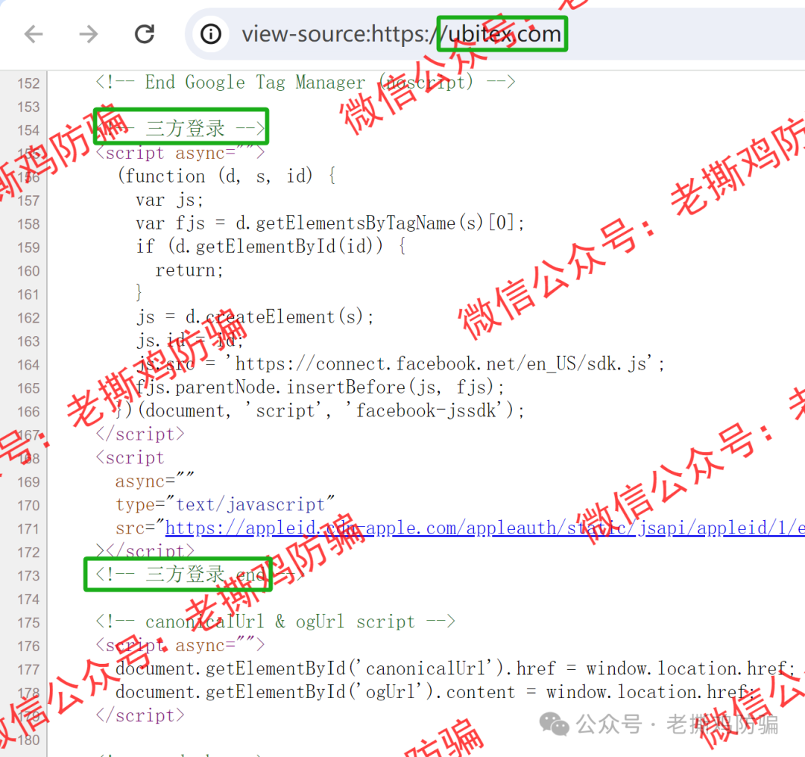
Task: Go forward using the browser forward arrow
Action: [x=89, y=34]
